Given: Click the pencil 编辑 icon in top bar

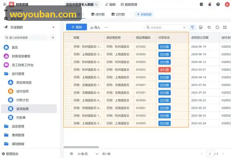Looking at the screenshot, I should pyautogui.click(x=110, y=4).
